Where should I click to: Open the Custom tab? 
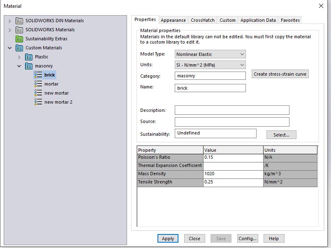(x=227, y=20)
